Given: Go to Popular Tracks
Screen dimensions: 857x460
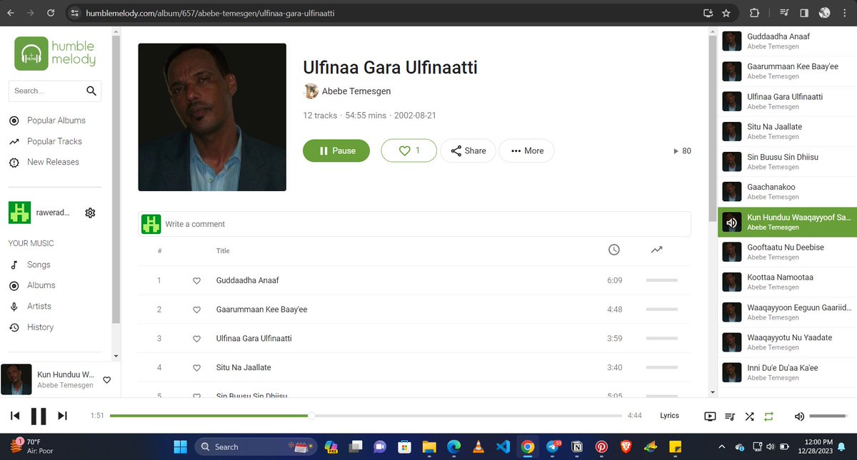Looking at the screenshot, I should pos(54,141).
